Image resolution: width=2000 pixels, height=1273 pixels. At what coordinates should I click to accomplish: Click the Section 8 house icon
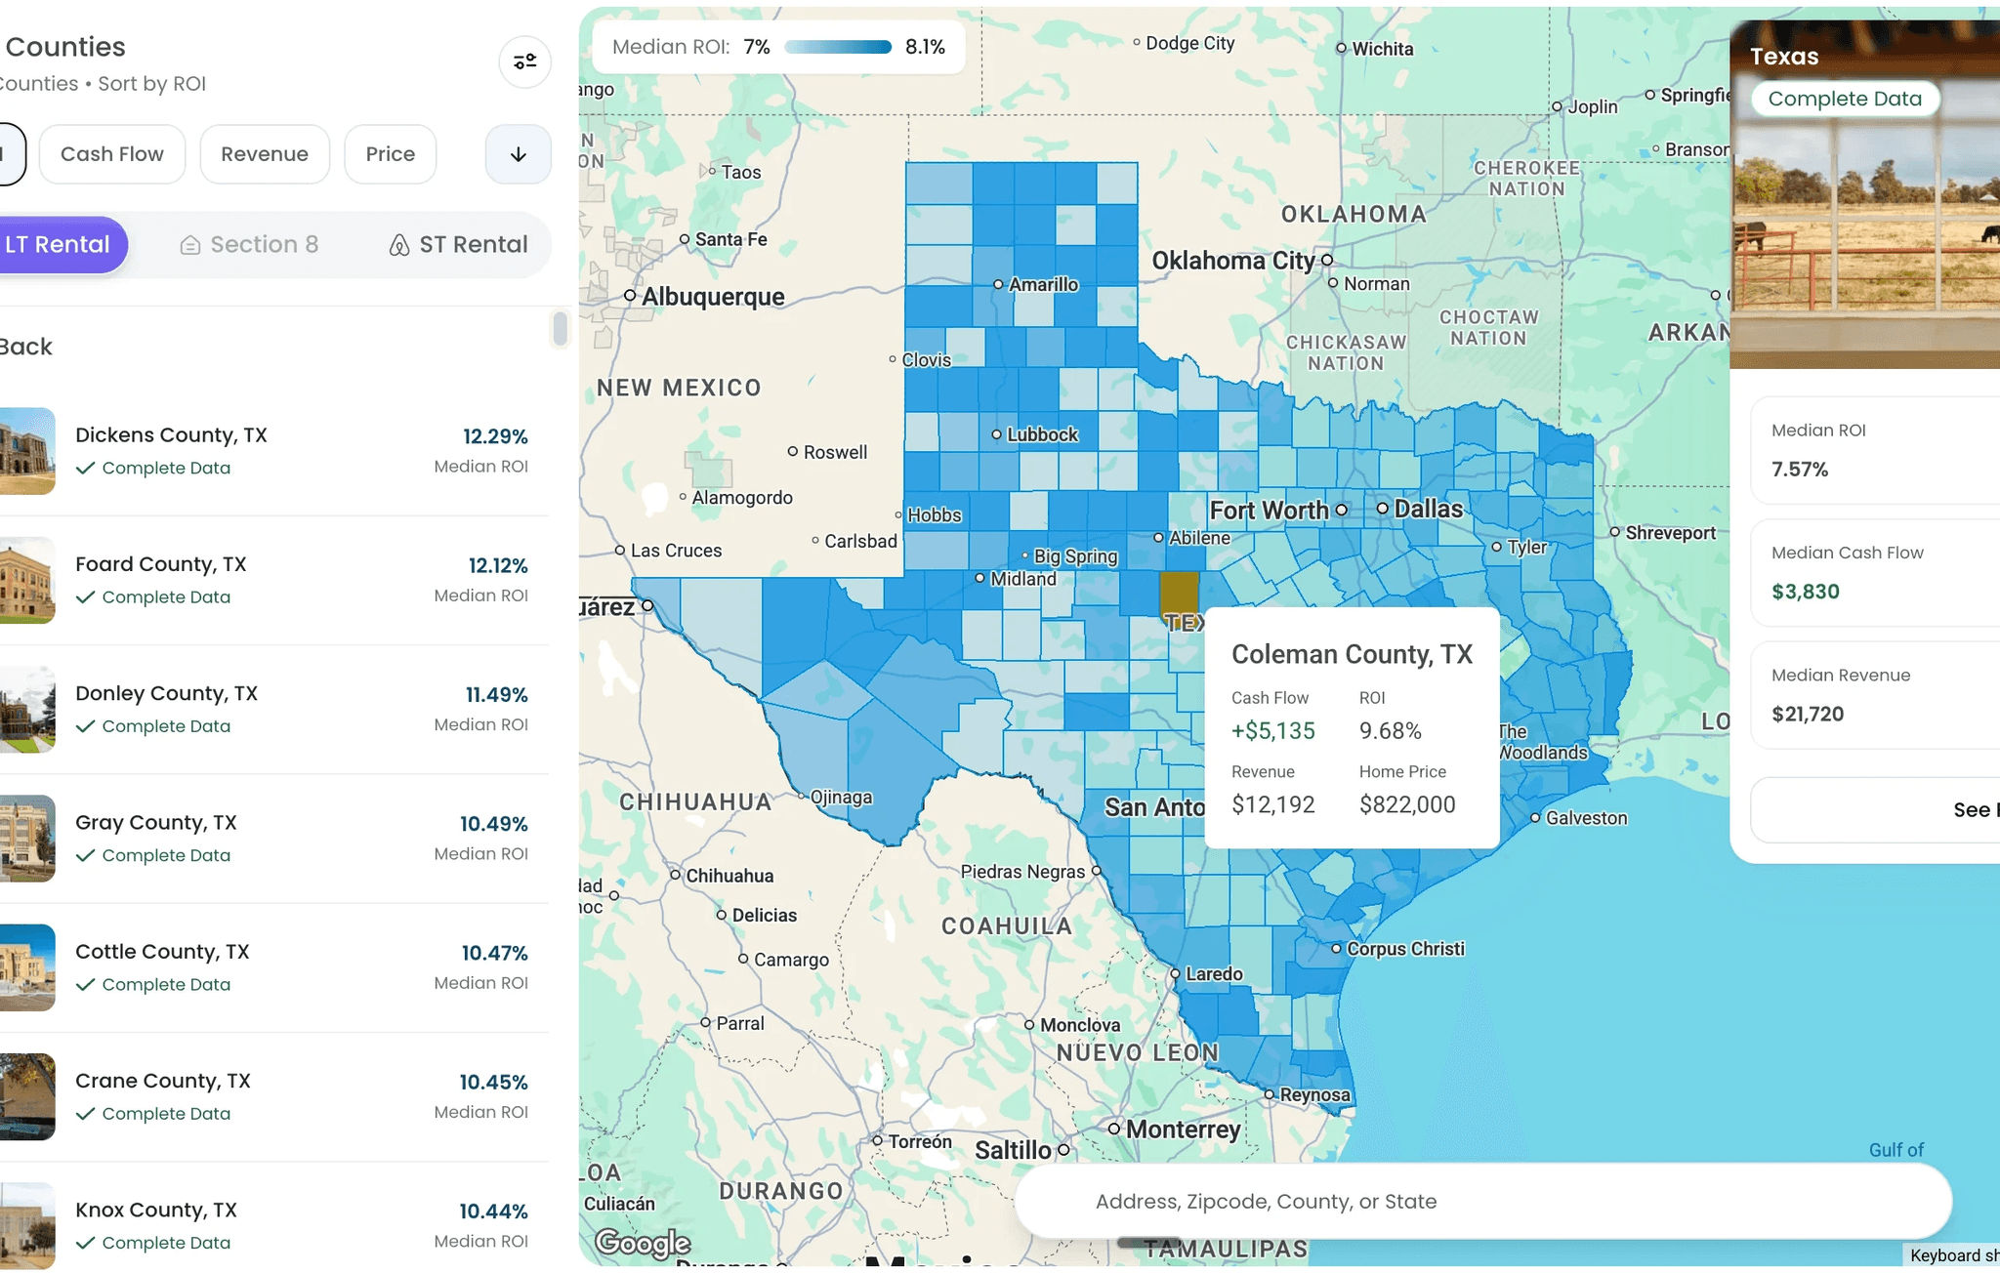pyautogui.click(x=190, y=245)
